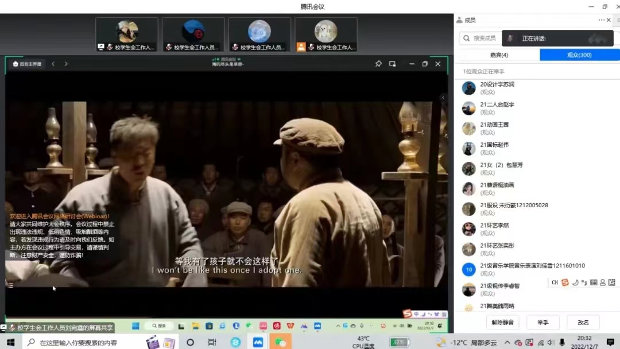Screen dimensions: 620x349
Task: Select audience member 21国标赵伟
Action: 537,149
